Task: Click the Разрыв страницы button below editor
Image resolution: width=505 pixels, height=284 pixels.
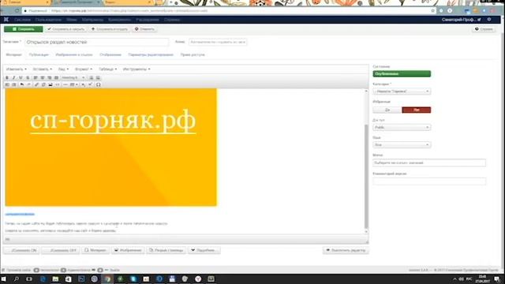Action: coord(166,250)
